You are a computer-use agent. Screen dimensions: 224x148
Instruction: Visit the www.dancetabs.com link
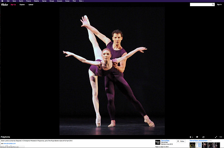coord(10,143)
